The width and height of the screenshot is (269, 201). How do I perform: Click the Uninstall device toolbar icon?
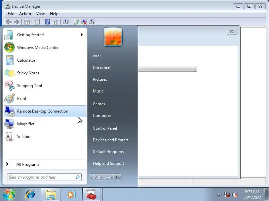click(x=84, y=22)
